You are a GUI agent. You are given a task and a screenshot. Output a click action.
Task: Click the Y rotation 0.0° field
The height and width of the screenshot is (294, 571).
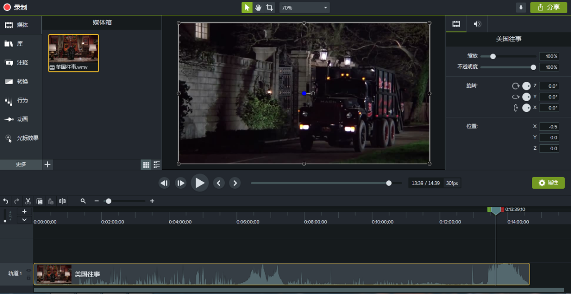pyautogui.click(x=549, y=97)
